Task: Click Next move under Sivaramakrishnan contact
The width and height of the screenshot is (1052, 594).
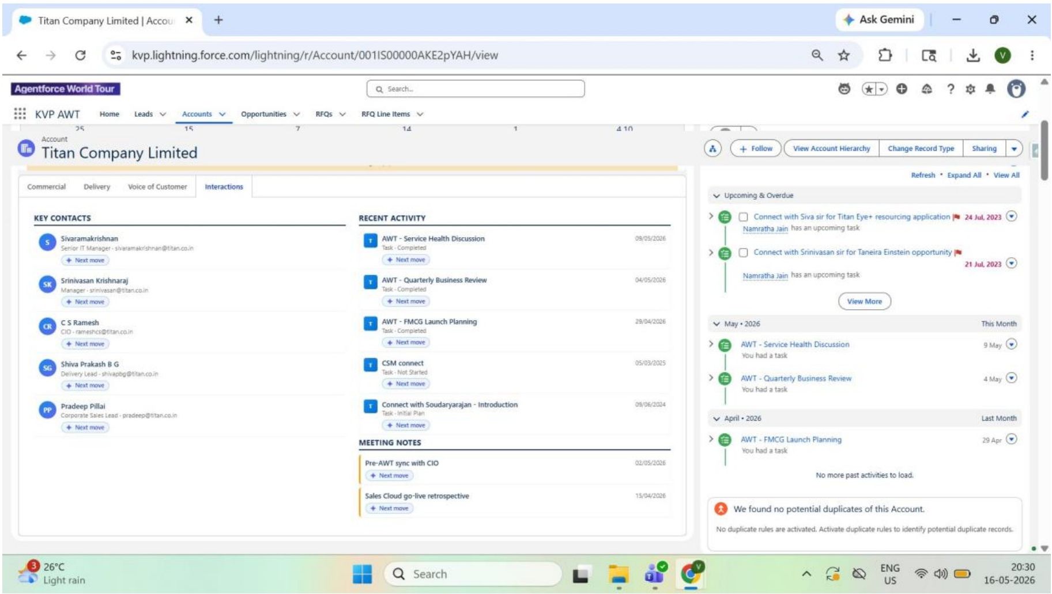Action: pyautogui.click(x=85, y=260)
